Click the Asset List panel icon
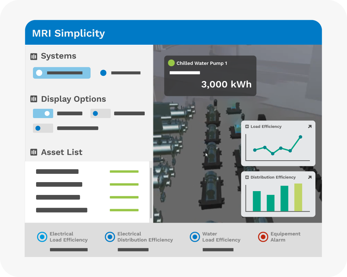Viewport: 347px width, 277px height. pyautogui.click(x=34, y=152)
